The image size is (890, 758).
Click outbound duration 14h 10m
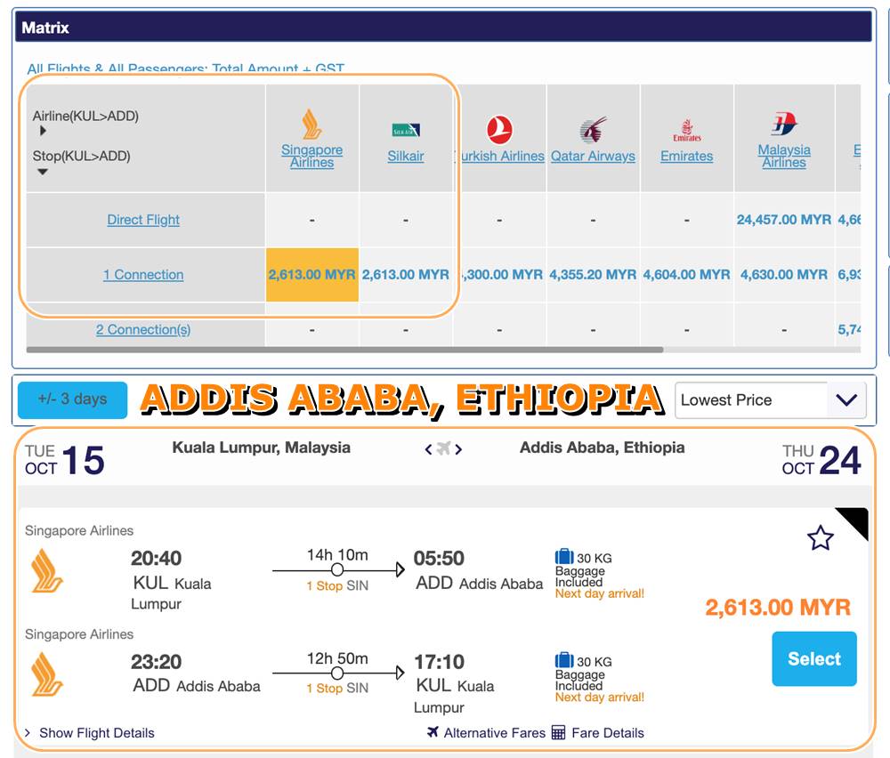337,555
